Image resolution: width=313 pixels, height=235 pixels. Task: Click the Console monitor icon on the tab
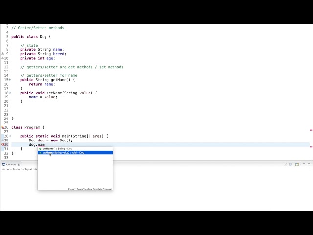3,164
